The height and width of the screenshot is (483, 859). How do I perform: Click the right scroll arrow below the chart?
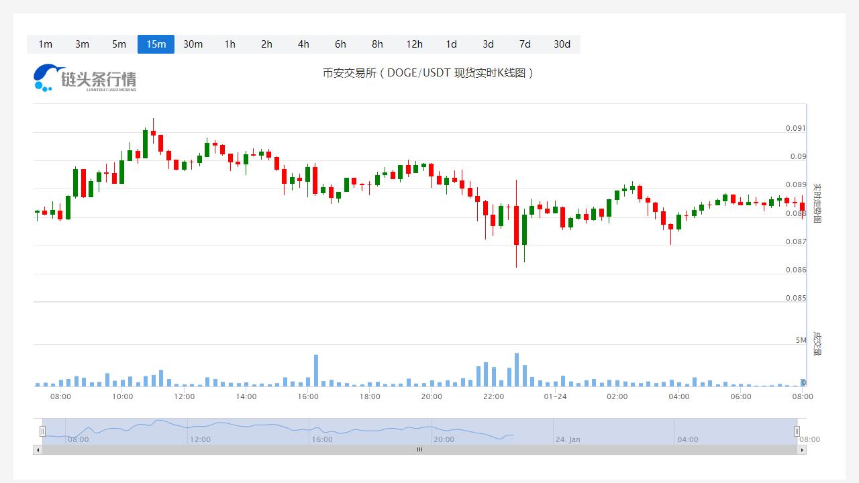click(802, 450)
